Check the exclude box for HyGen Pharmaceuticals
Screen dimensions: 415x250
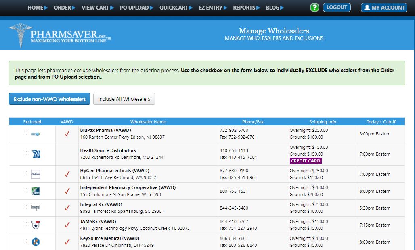pos(25,173)
